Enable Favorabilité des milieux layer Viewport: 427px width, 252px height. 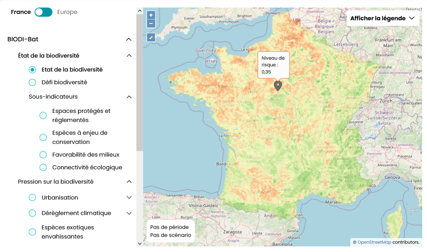(43, 155)
